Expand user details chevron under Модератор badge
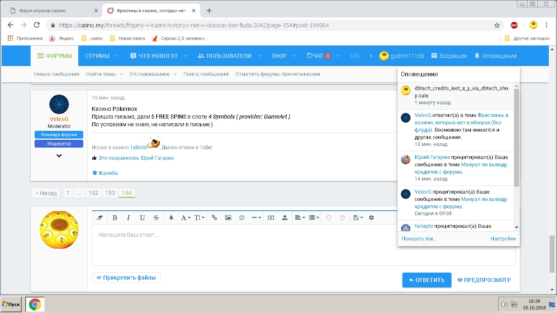The height and width of the screenshot is (313, 557). (59, 156)
